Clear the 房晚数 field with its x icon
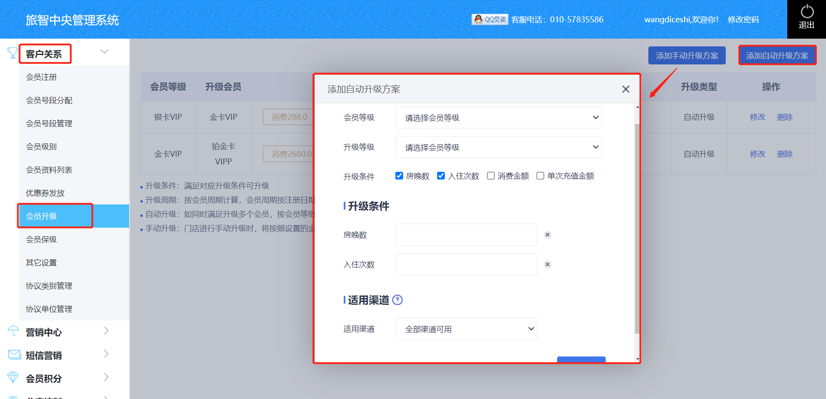The height and width of the screenshot is (399, 826). (x=548, y=235)
